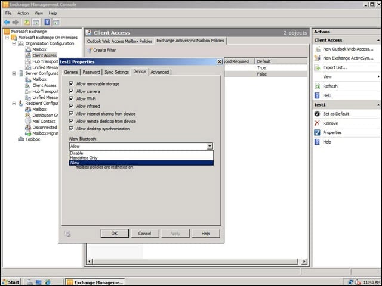Collapse Organization Configuration tree node
Screen dimensions: 382x286
coord(14,43)
